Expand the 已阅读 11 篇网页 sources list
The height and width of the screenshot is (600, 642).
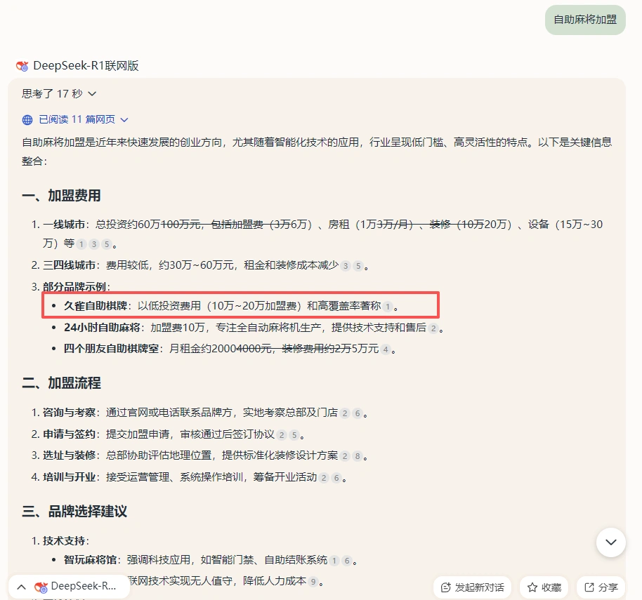point(84,120)
